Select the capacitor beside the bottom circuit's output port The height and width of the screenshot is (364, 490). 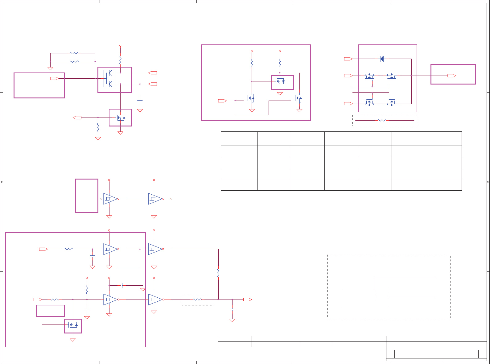tap(232, 309)
